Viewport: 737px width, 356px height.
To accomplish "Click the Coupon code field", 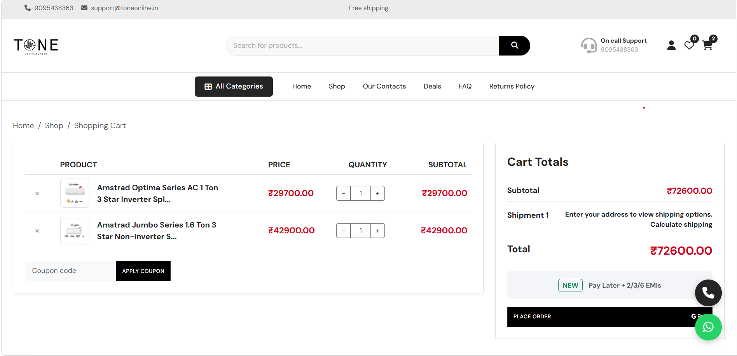I will point(70,271).
